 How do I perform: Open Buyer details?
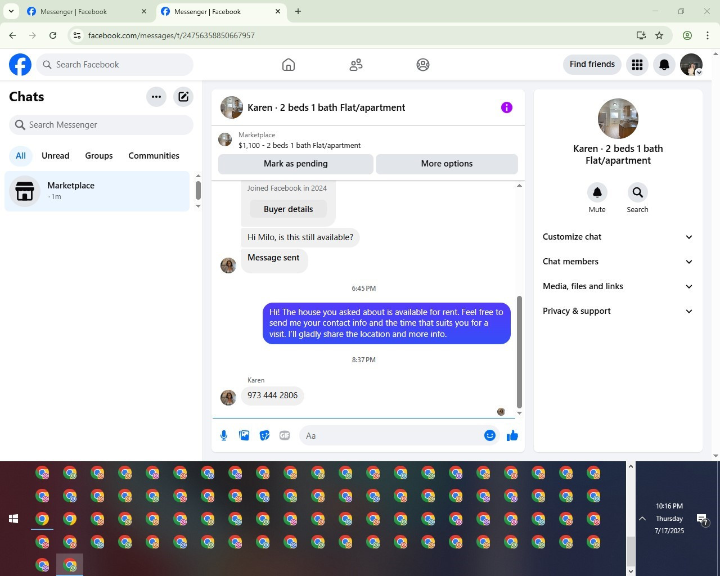(x=288, y=209)
